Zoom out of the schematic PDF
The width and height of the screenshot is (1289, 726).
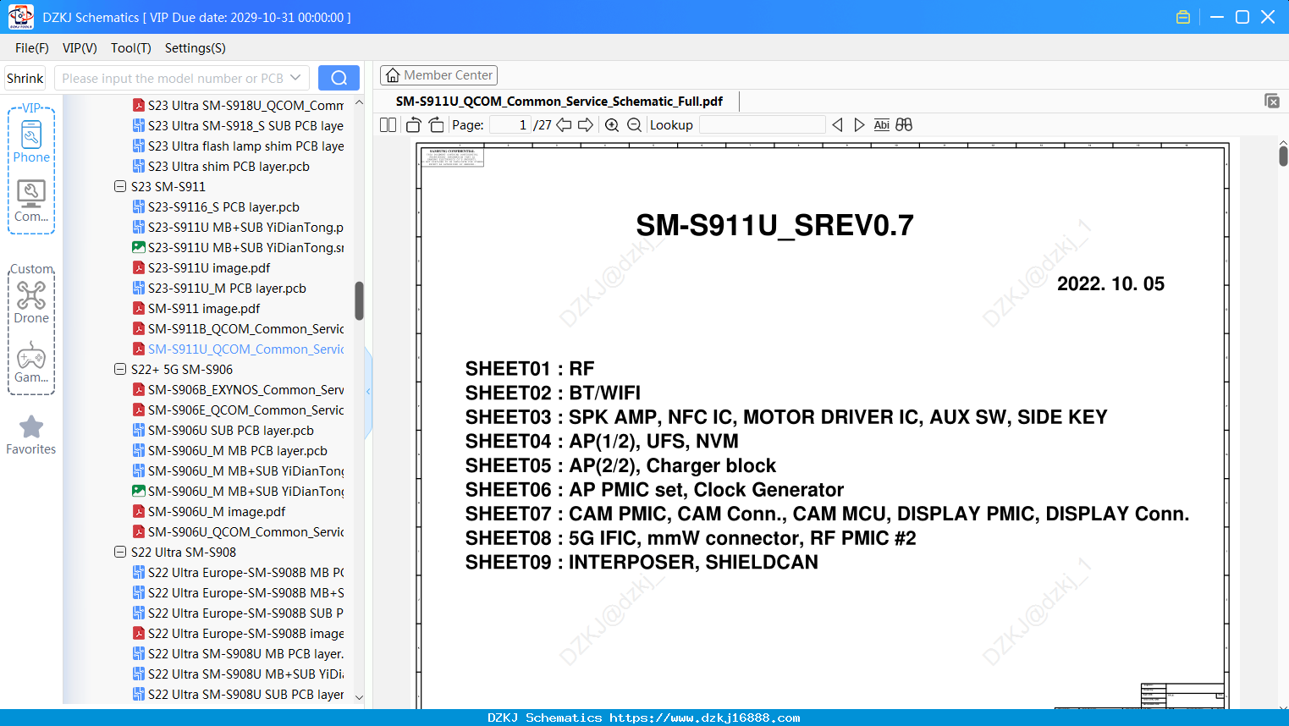[x=634, y=125]
